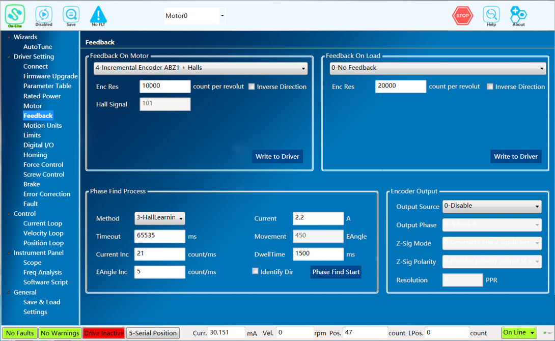Open Freq Analysis tool

click(x=42, y=272)
